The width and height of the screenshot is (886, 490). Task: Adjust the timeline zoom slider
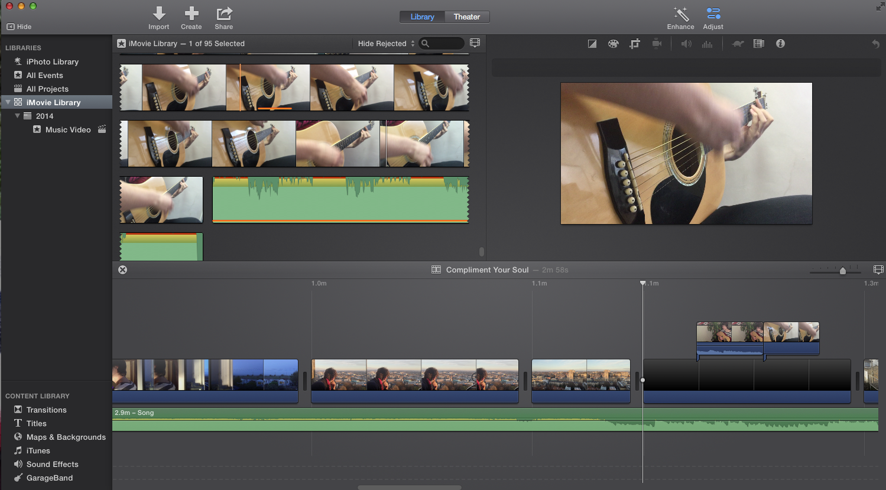842,271
